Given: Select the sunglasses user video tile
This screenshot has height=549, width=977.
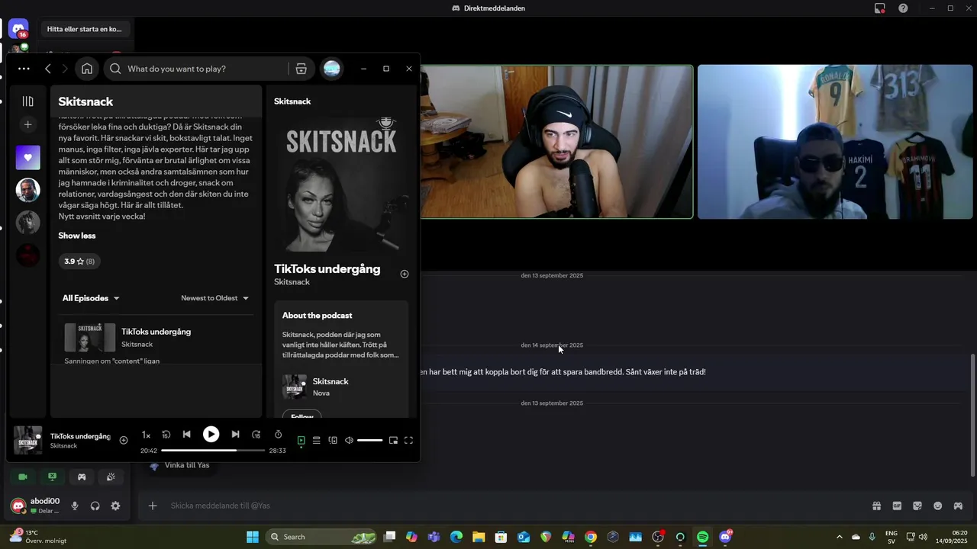Looking at the screenshot, I should coord(835,142).
